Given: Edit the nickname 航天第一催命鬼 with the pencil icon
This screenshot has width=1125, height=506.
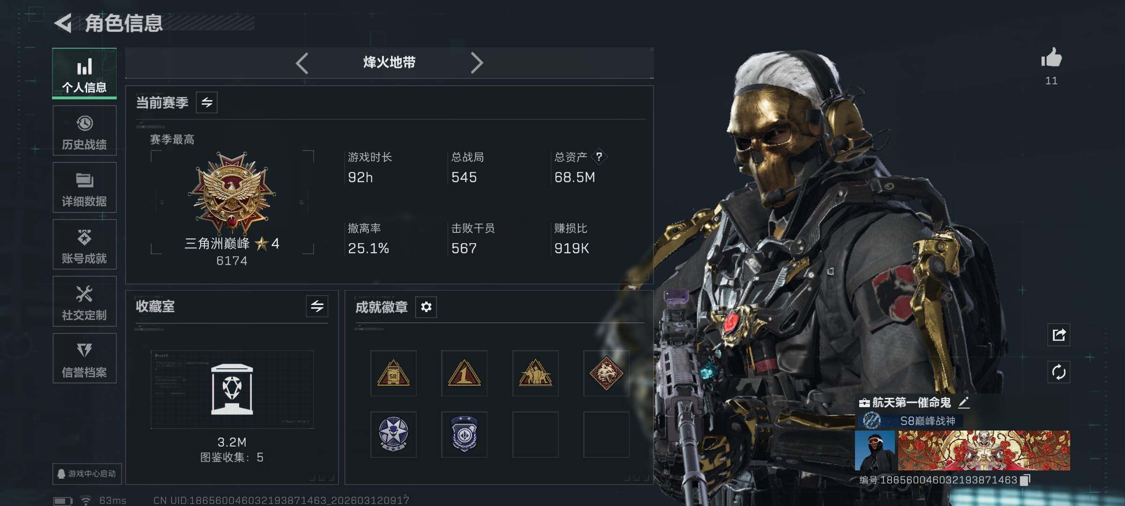Looking at the screenshot, I should point(963,402).
